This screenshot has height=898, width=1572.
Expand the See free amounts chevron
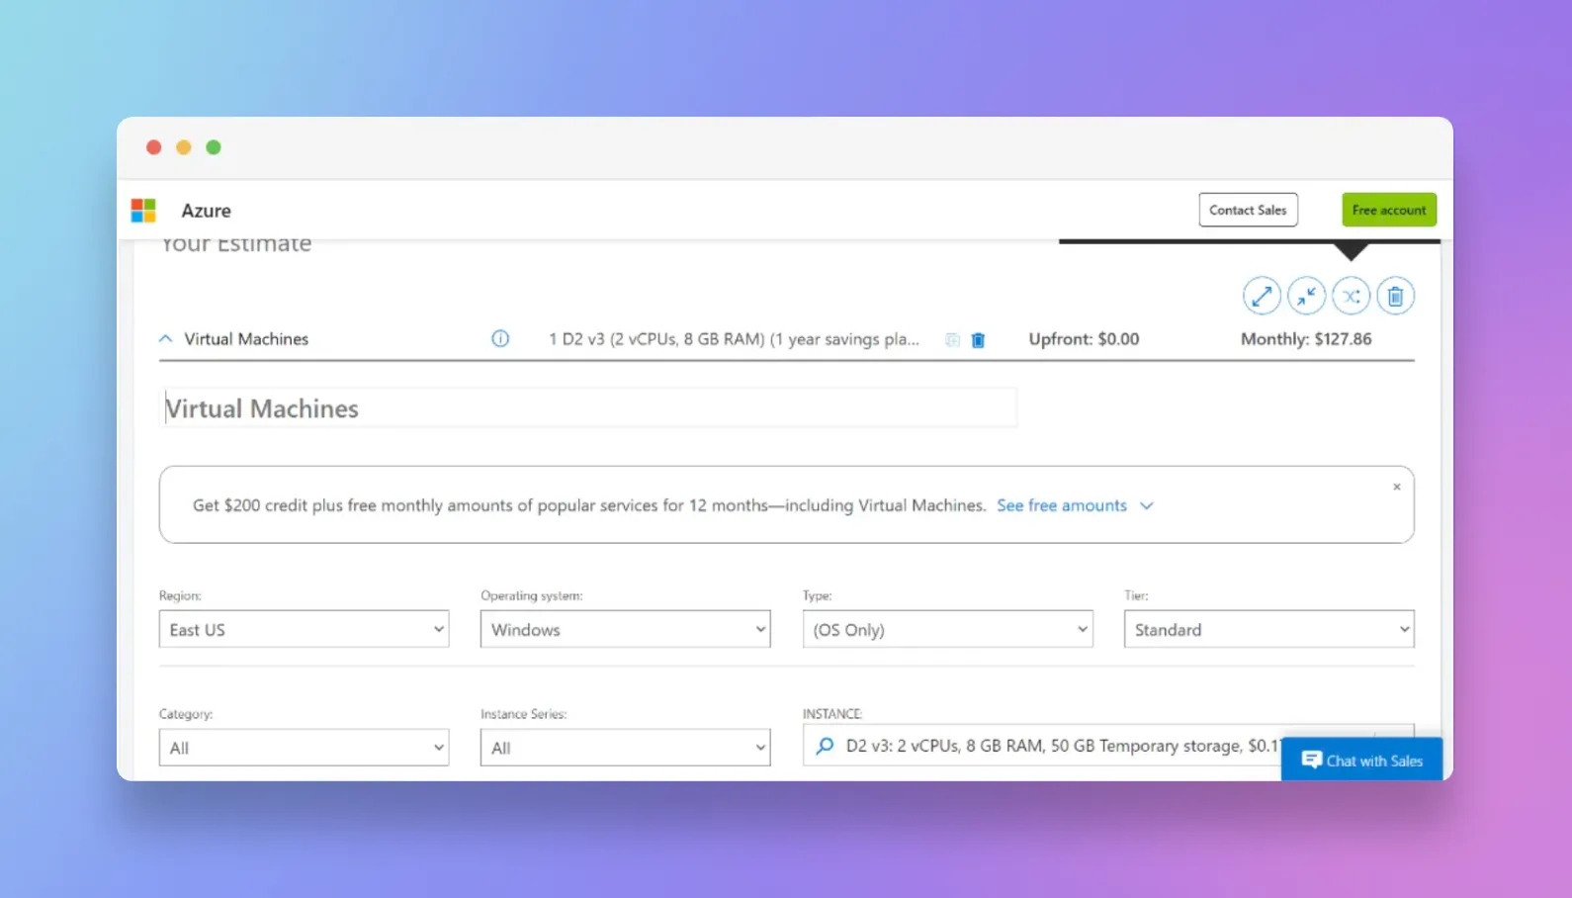click(x=1146, y=505)
